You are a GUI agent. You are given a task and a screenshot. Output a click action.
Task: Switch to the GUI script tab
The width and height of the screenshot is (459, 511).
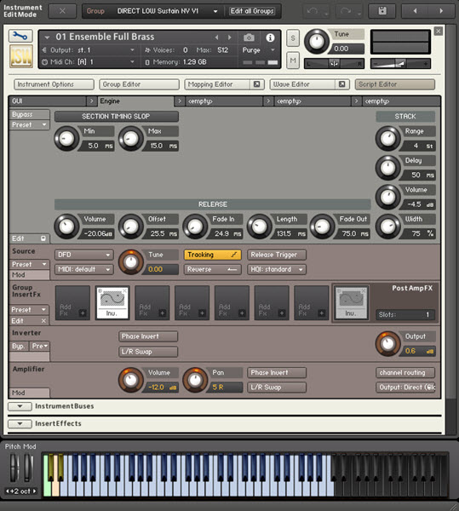[x=49, y=101]
